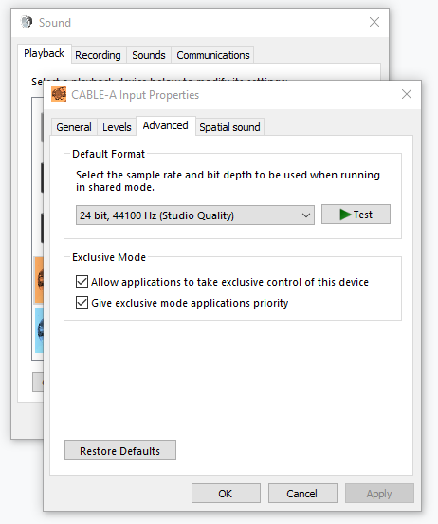Screen dimensions: 438x524
Task: Open the sample rate format dropdown
Action: [195, 215]
